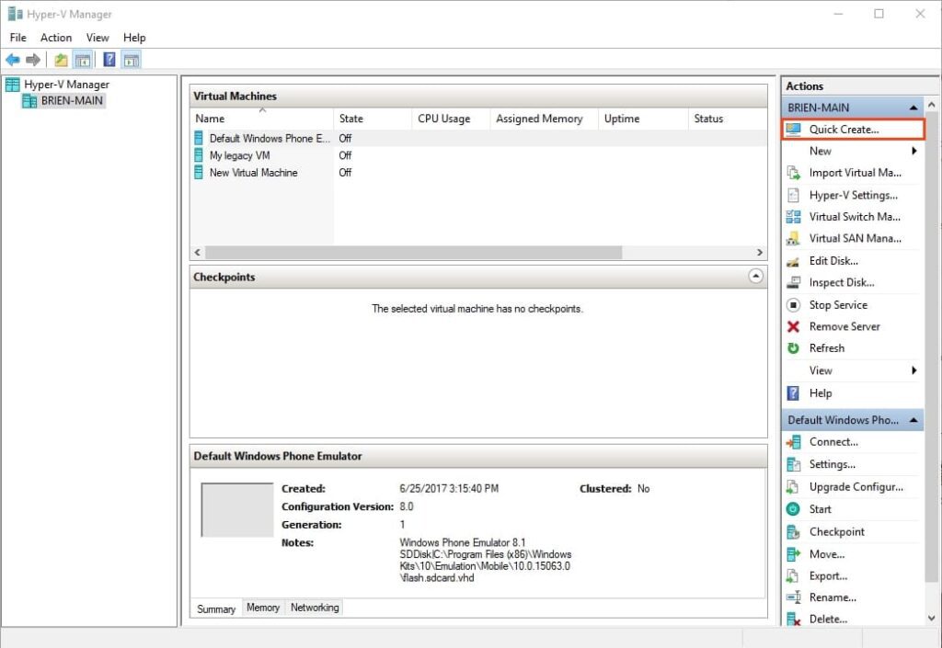Image resolution: width=942 pixels, height=648 pixels.
Task: Switch to the Memory tab
Action: 263,608
